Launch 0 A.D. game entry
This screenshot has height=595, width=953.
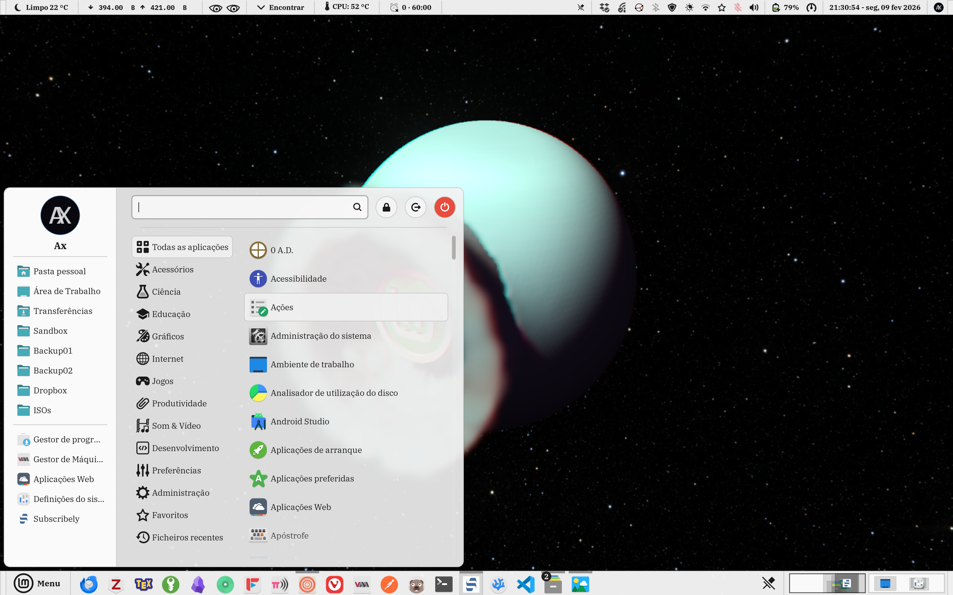tap(282, 250)
